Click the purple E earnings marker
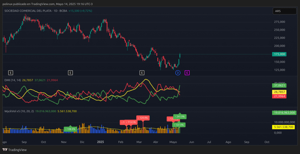Image resolution: width=300 pixels, height=154 pixels. click(x=187, y=73)
